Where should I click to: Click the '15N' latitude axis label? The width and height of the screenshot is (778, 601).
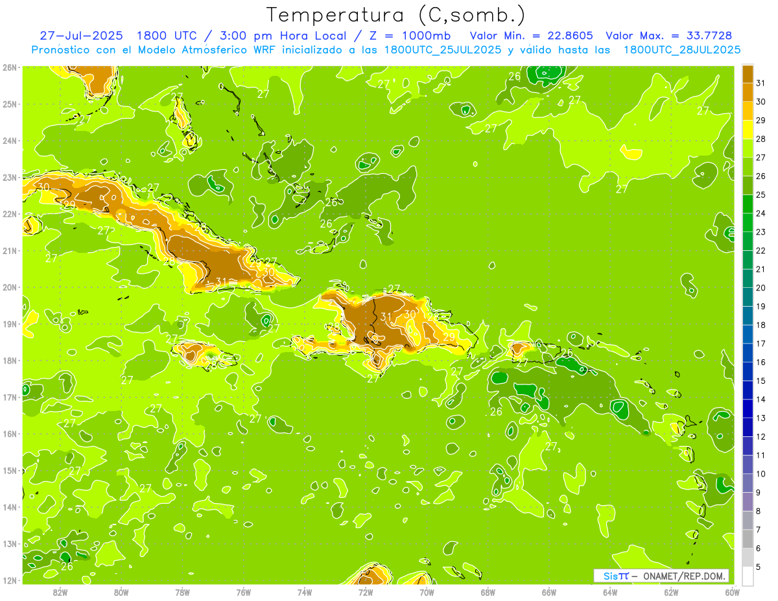(10, 470)
